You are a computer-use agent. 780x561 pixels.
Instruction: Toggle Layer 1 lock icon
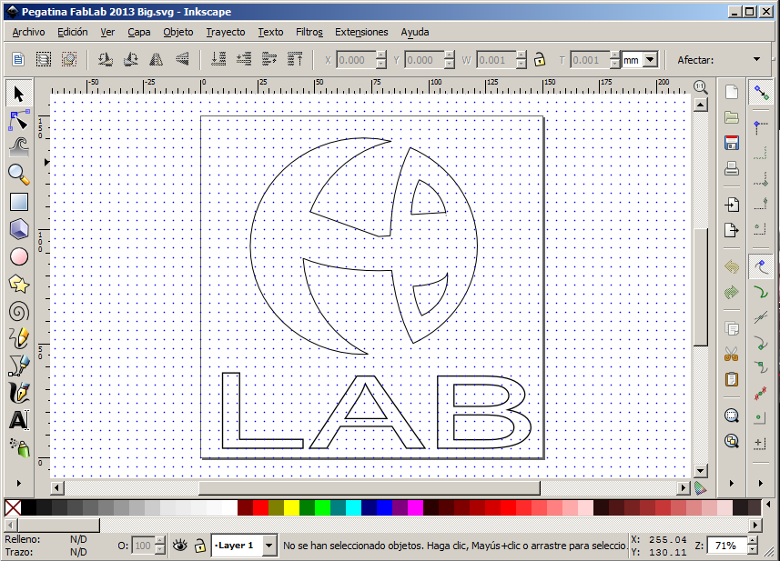pyautogui.click(x=199, y=546)
